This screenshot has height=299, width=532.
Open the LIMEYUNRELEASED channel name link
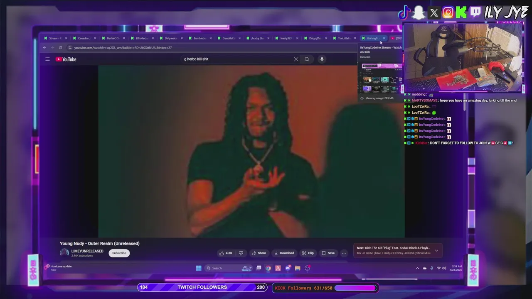(87, 251)
